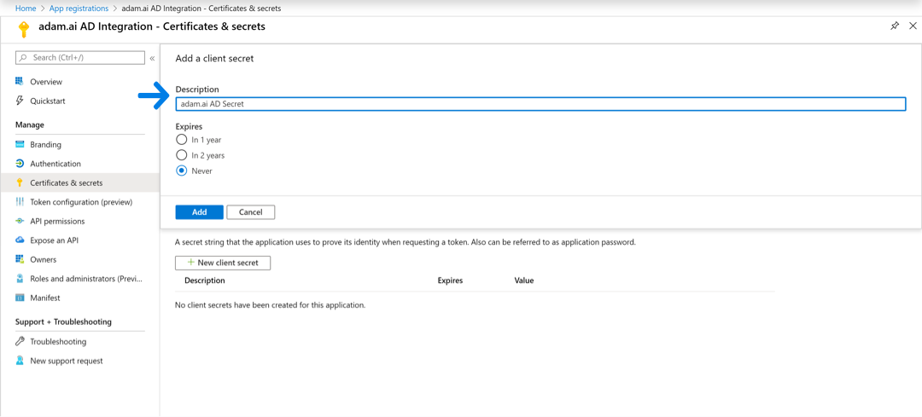Open Quickstart in the sidebar
The image size is (922, 417).
click(x=48, y=101)
